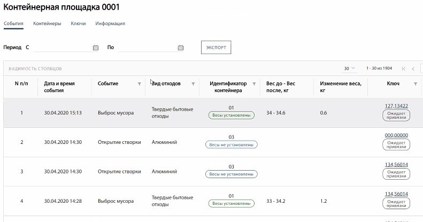Click weight value 34 - 34.6
This screenshot has height=222, width=423.
(276, 113)
